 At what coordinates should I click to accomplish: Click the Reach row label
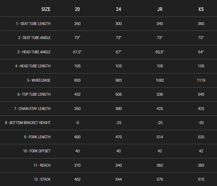tap(42, 165)
